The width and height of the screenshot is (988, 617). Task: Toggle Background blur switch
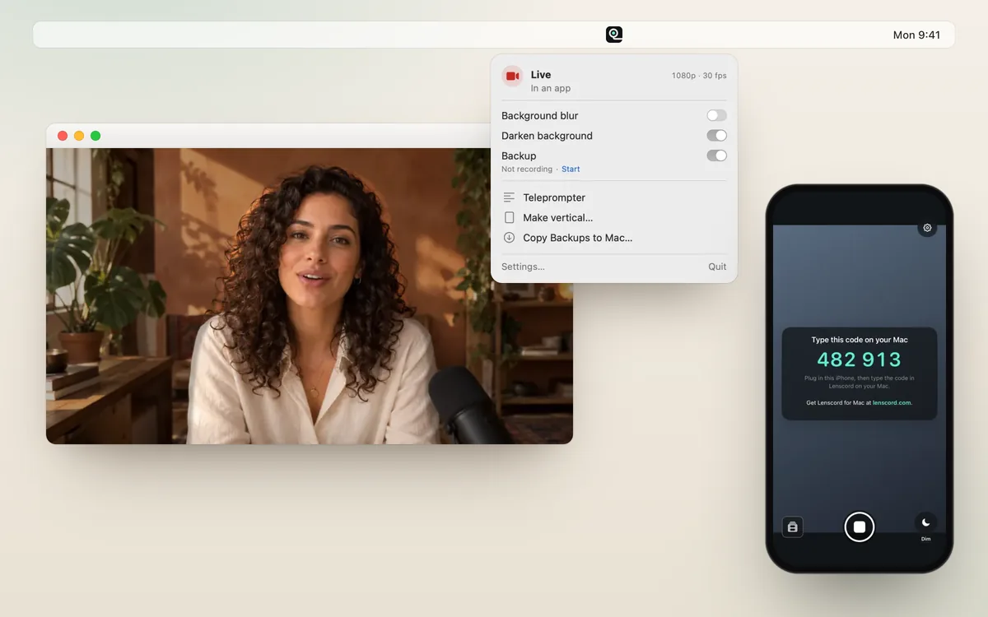click(x=716, y=116)
